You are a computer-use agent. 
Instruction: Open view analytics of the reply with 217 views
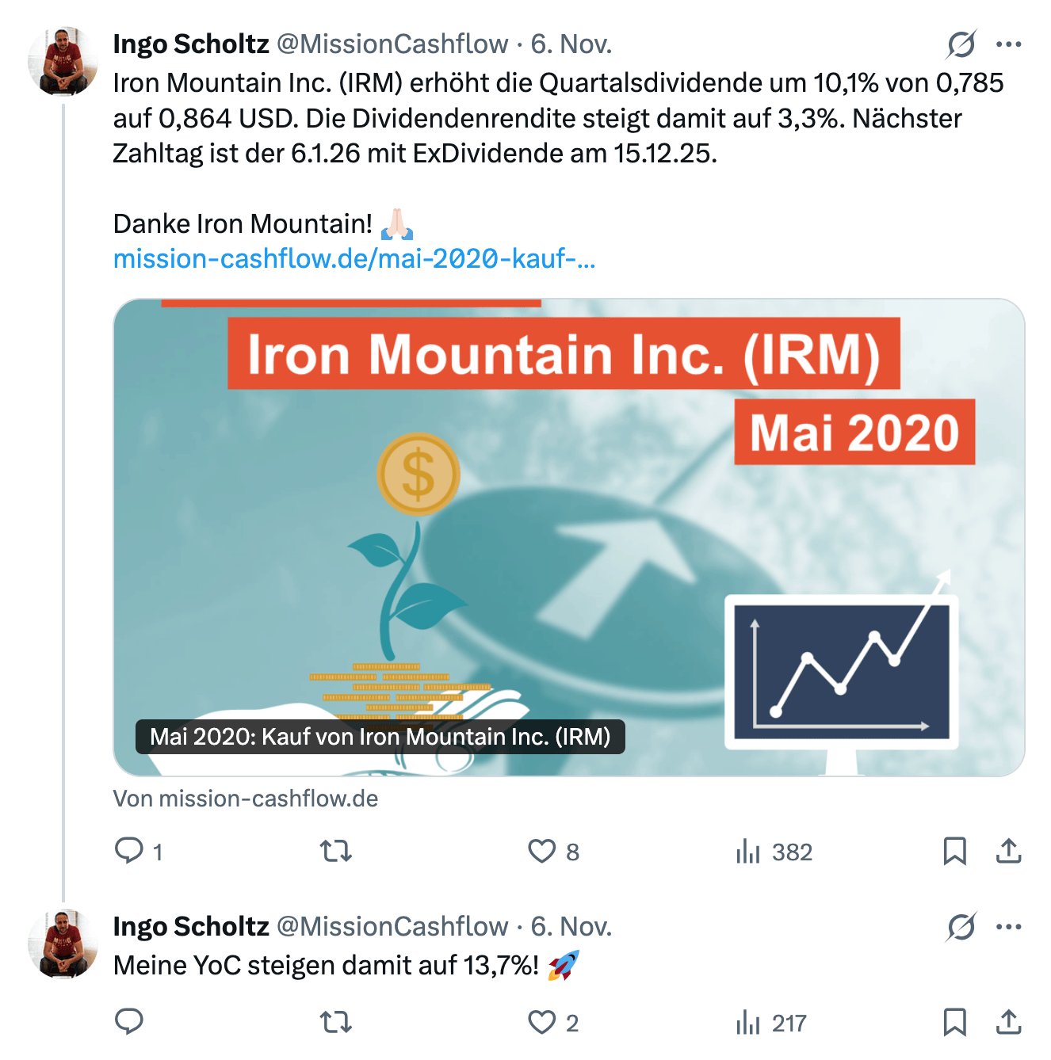750,1023
